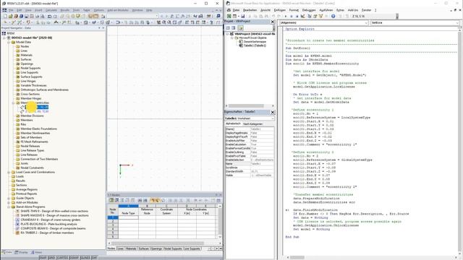This screenshot has width=463, height=260.
Task: Toggle SNAP in RFEM status bar
Action: pos(43,258)
